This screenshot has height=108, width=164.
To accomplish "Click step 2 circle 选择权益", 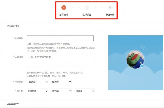I will click(x=87, y=8).
